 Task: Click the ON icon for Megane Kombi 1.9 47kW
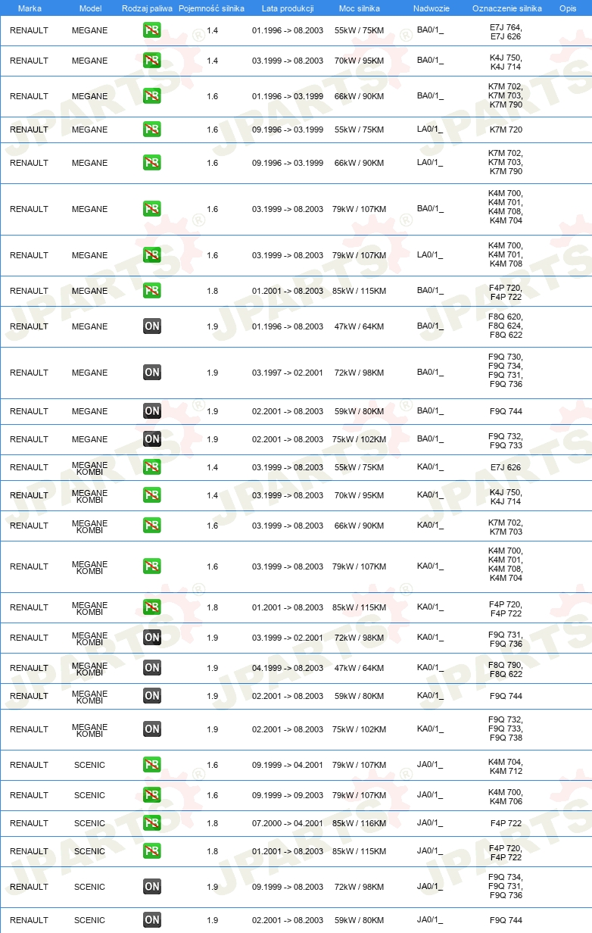pos(152,668)
